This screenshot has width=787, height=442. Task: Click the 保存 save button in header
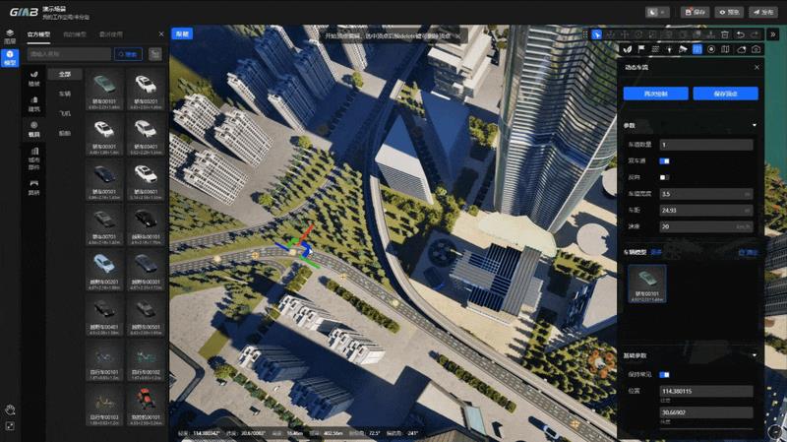pos(696,12)
